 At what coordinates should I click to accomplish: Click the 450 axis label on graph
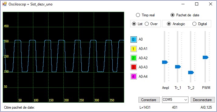6,26
